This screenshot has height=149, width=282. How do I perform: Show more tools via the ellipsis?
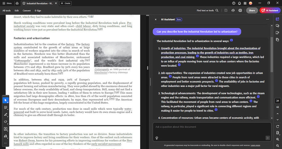pyautogui.click(x=5, y=143)
